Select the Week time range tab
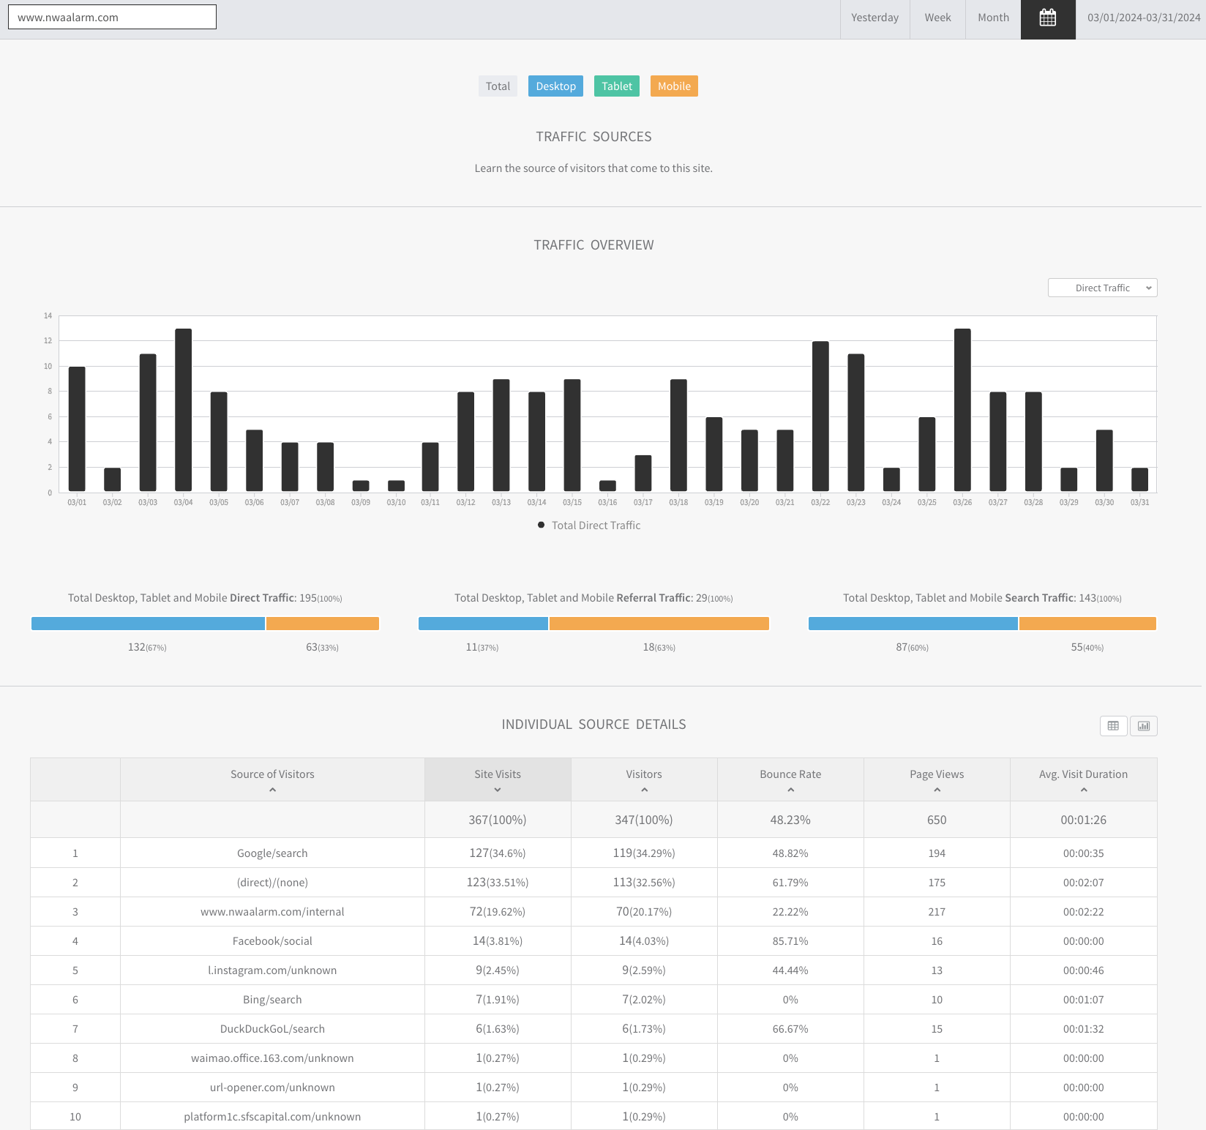The image size is (1206, 1130). tap(937, 18)
